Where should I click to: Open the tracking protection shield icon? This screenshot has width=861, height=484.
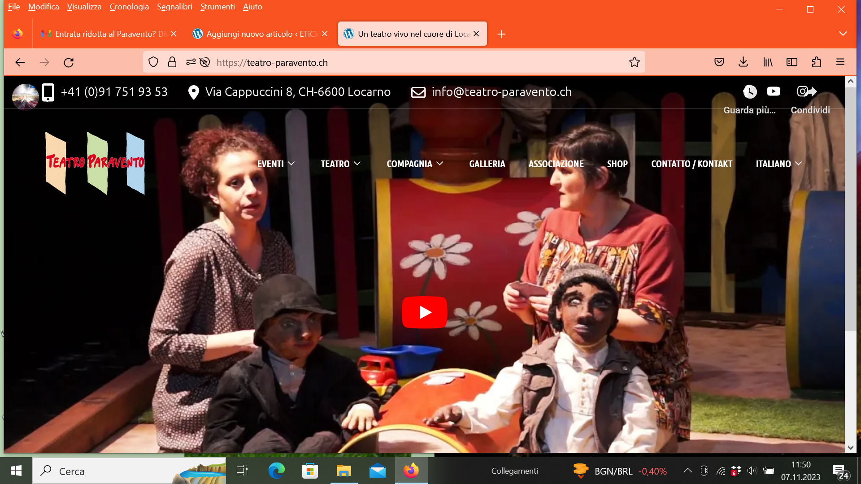[153, 62]
